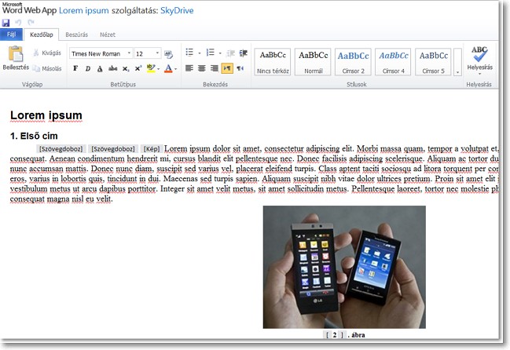
Task: Open the font color dropdown arrow
Action: (x=176, y=69)
